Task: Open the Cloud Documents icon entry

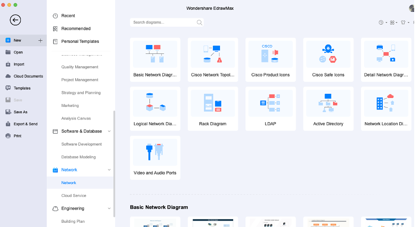Action: tap(8, 76)
